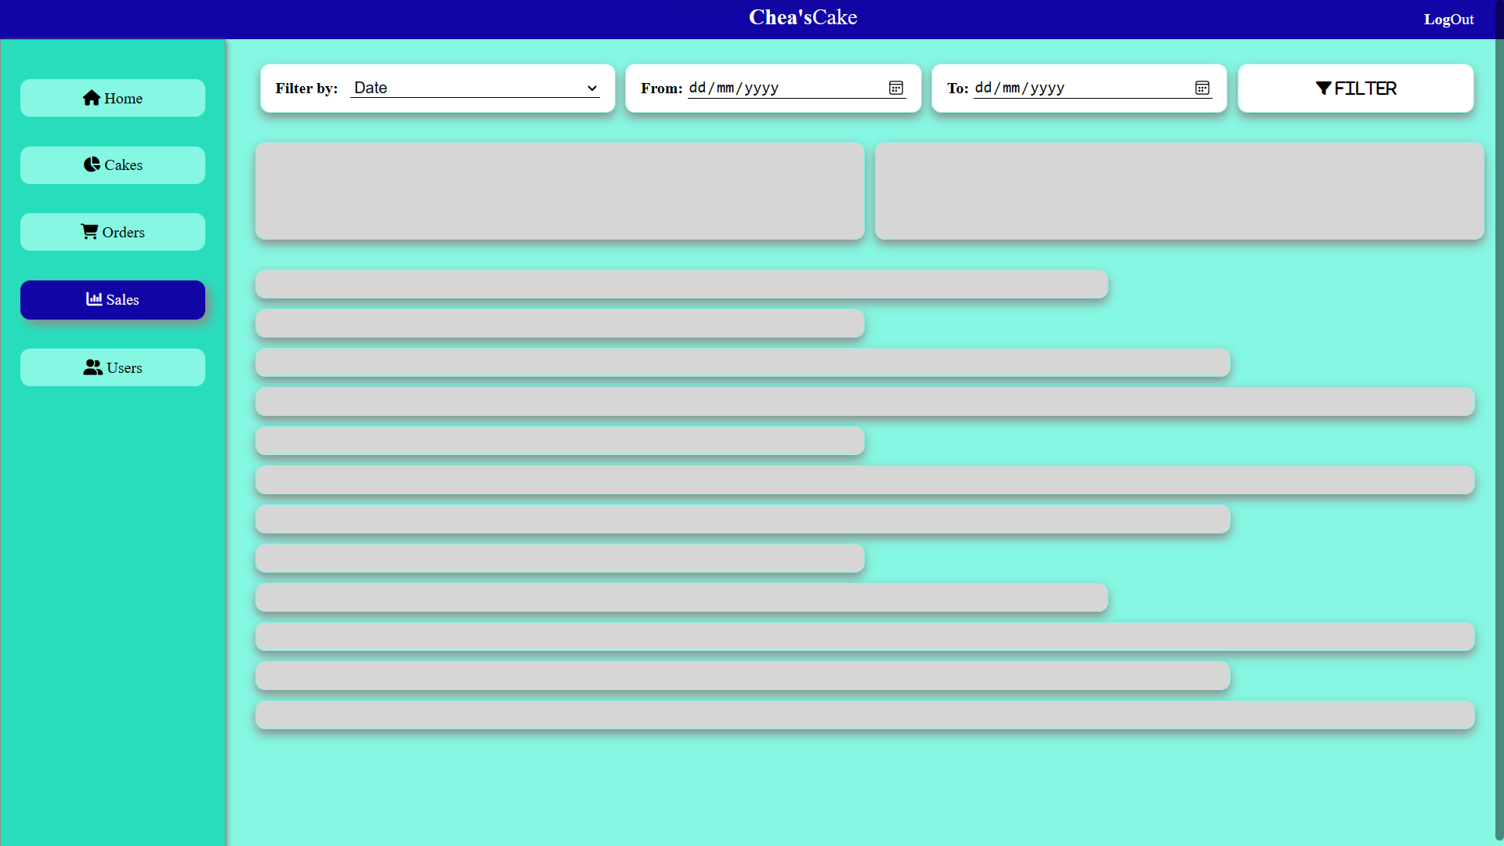The height and width of the screenshot is (846, 1504).
Task: Open the From date calendar picker
Action: point(896,88)
